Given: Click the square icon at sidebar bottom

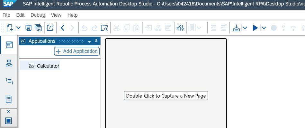Looking at the screenshot, I should point(9,121).
